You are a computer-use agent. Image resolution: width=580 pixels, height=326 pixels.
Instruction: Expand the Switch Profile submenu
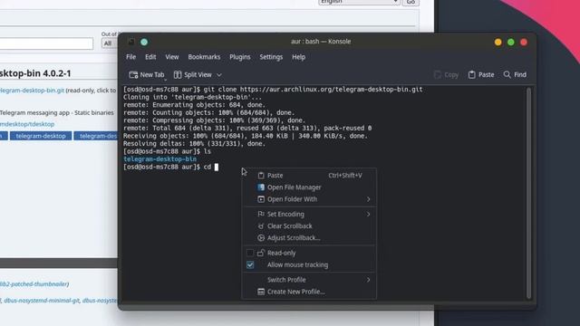tap(309, 280)
